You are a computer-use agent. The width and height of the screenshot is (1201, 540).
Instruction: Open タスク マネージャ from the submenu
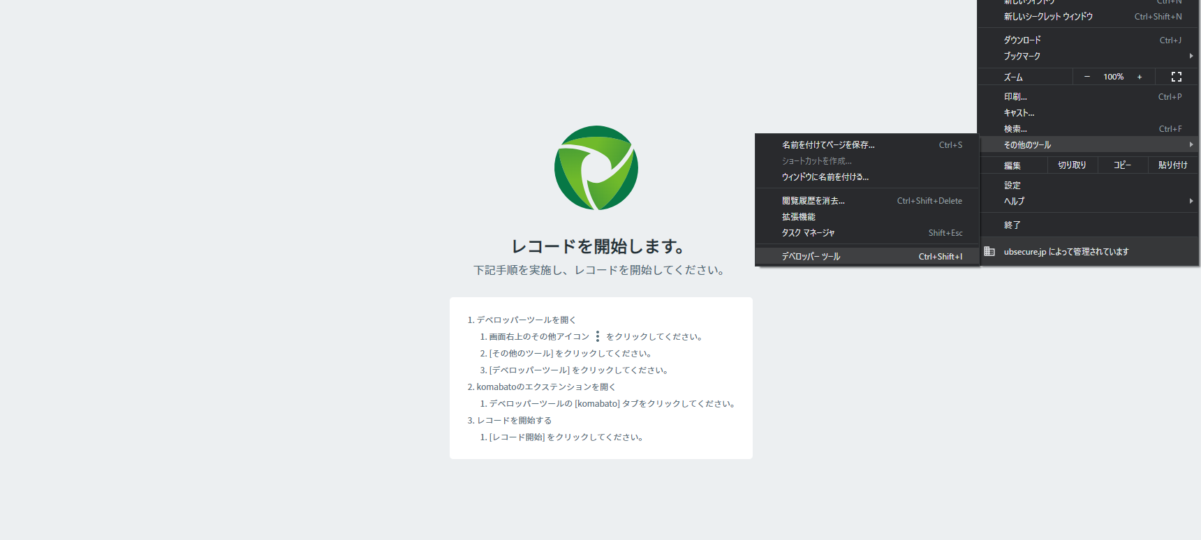coord(867,232)
